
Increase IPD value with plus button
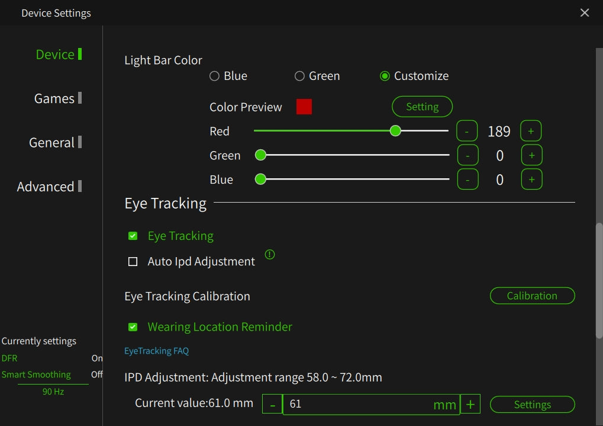[x=470, y=405]
